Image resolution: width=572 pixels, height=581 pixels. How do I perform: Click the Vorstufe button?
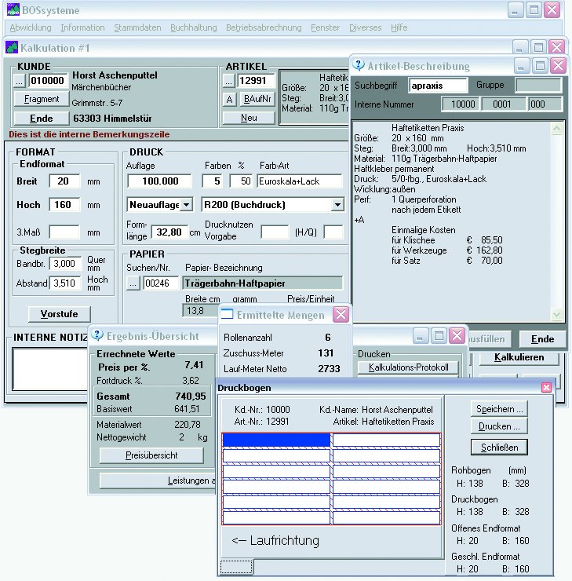(59, 314)
